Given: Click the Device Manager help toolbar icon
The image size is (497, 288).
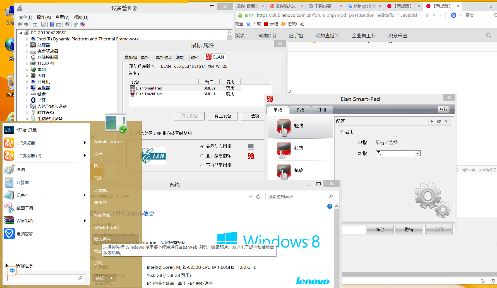Looking at the screenshot, I should 52,25.
